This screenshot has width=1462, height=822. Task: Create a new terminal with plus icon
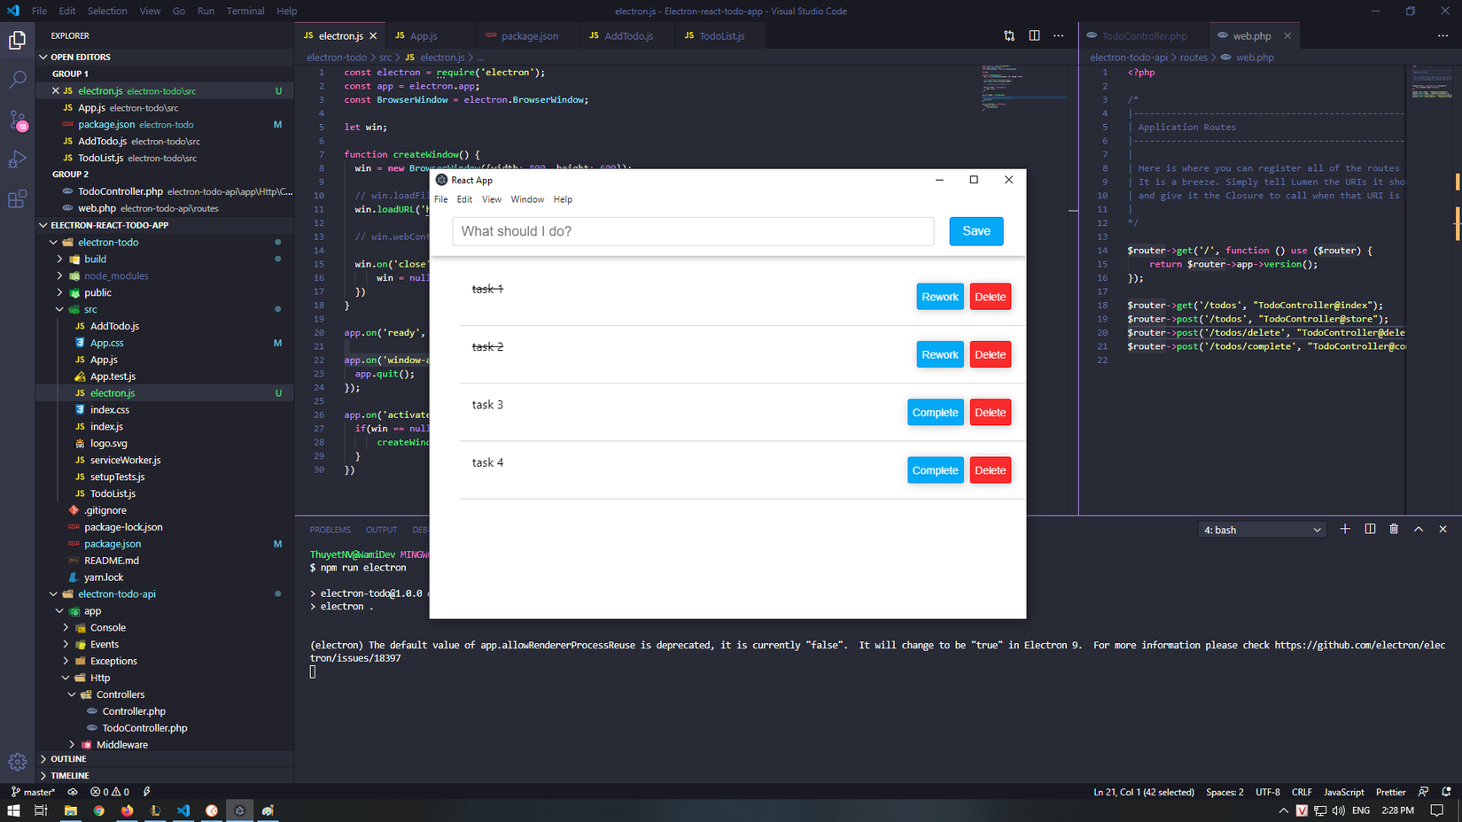pyautogui.click(x=1345, y=529)
